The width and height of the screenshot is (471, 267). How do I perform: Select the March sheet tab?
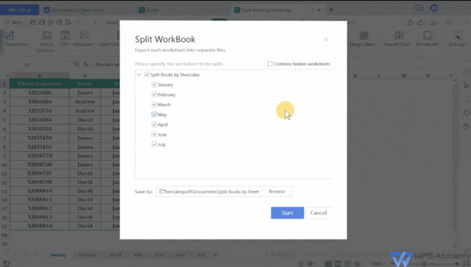pyautogui.click(x=116, y=255)
